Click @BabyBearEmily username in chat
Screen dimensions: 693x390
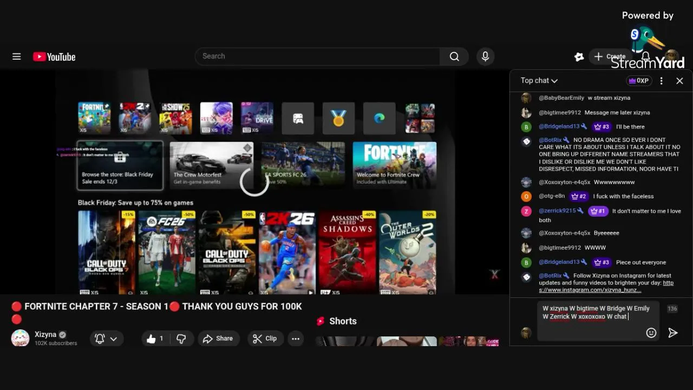[x=561, y=98]
